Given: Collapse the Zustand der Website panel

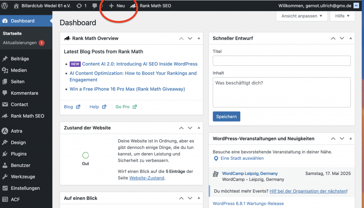Looking at the screenshot, I should click(x=199, y=128).
